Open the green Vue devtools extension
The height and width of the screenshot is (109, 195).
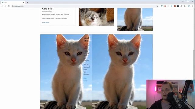(x=162, y=6)
